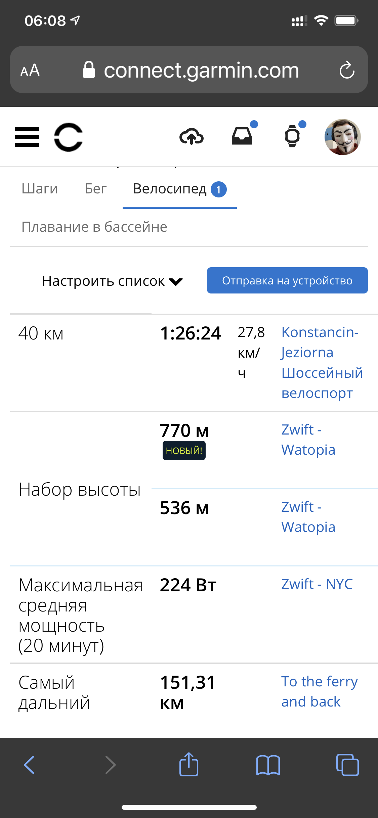Reload the page in Safari

pyautogui.click(x=347, y=70)
